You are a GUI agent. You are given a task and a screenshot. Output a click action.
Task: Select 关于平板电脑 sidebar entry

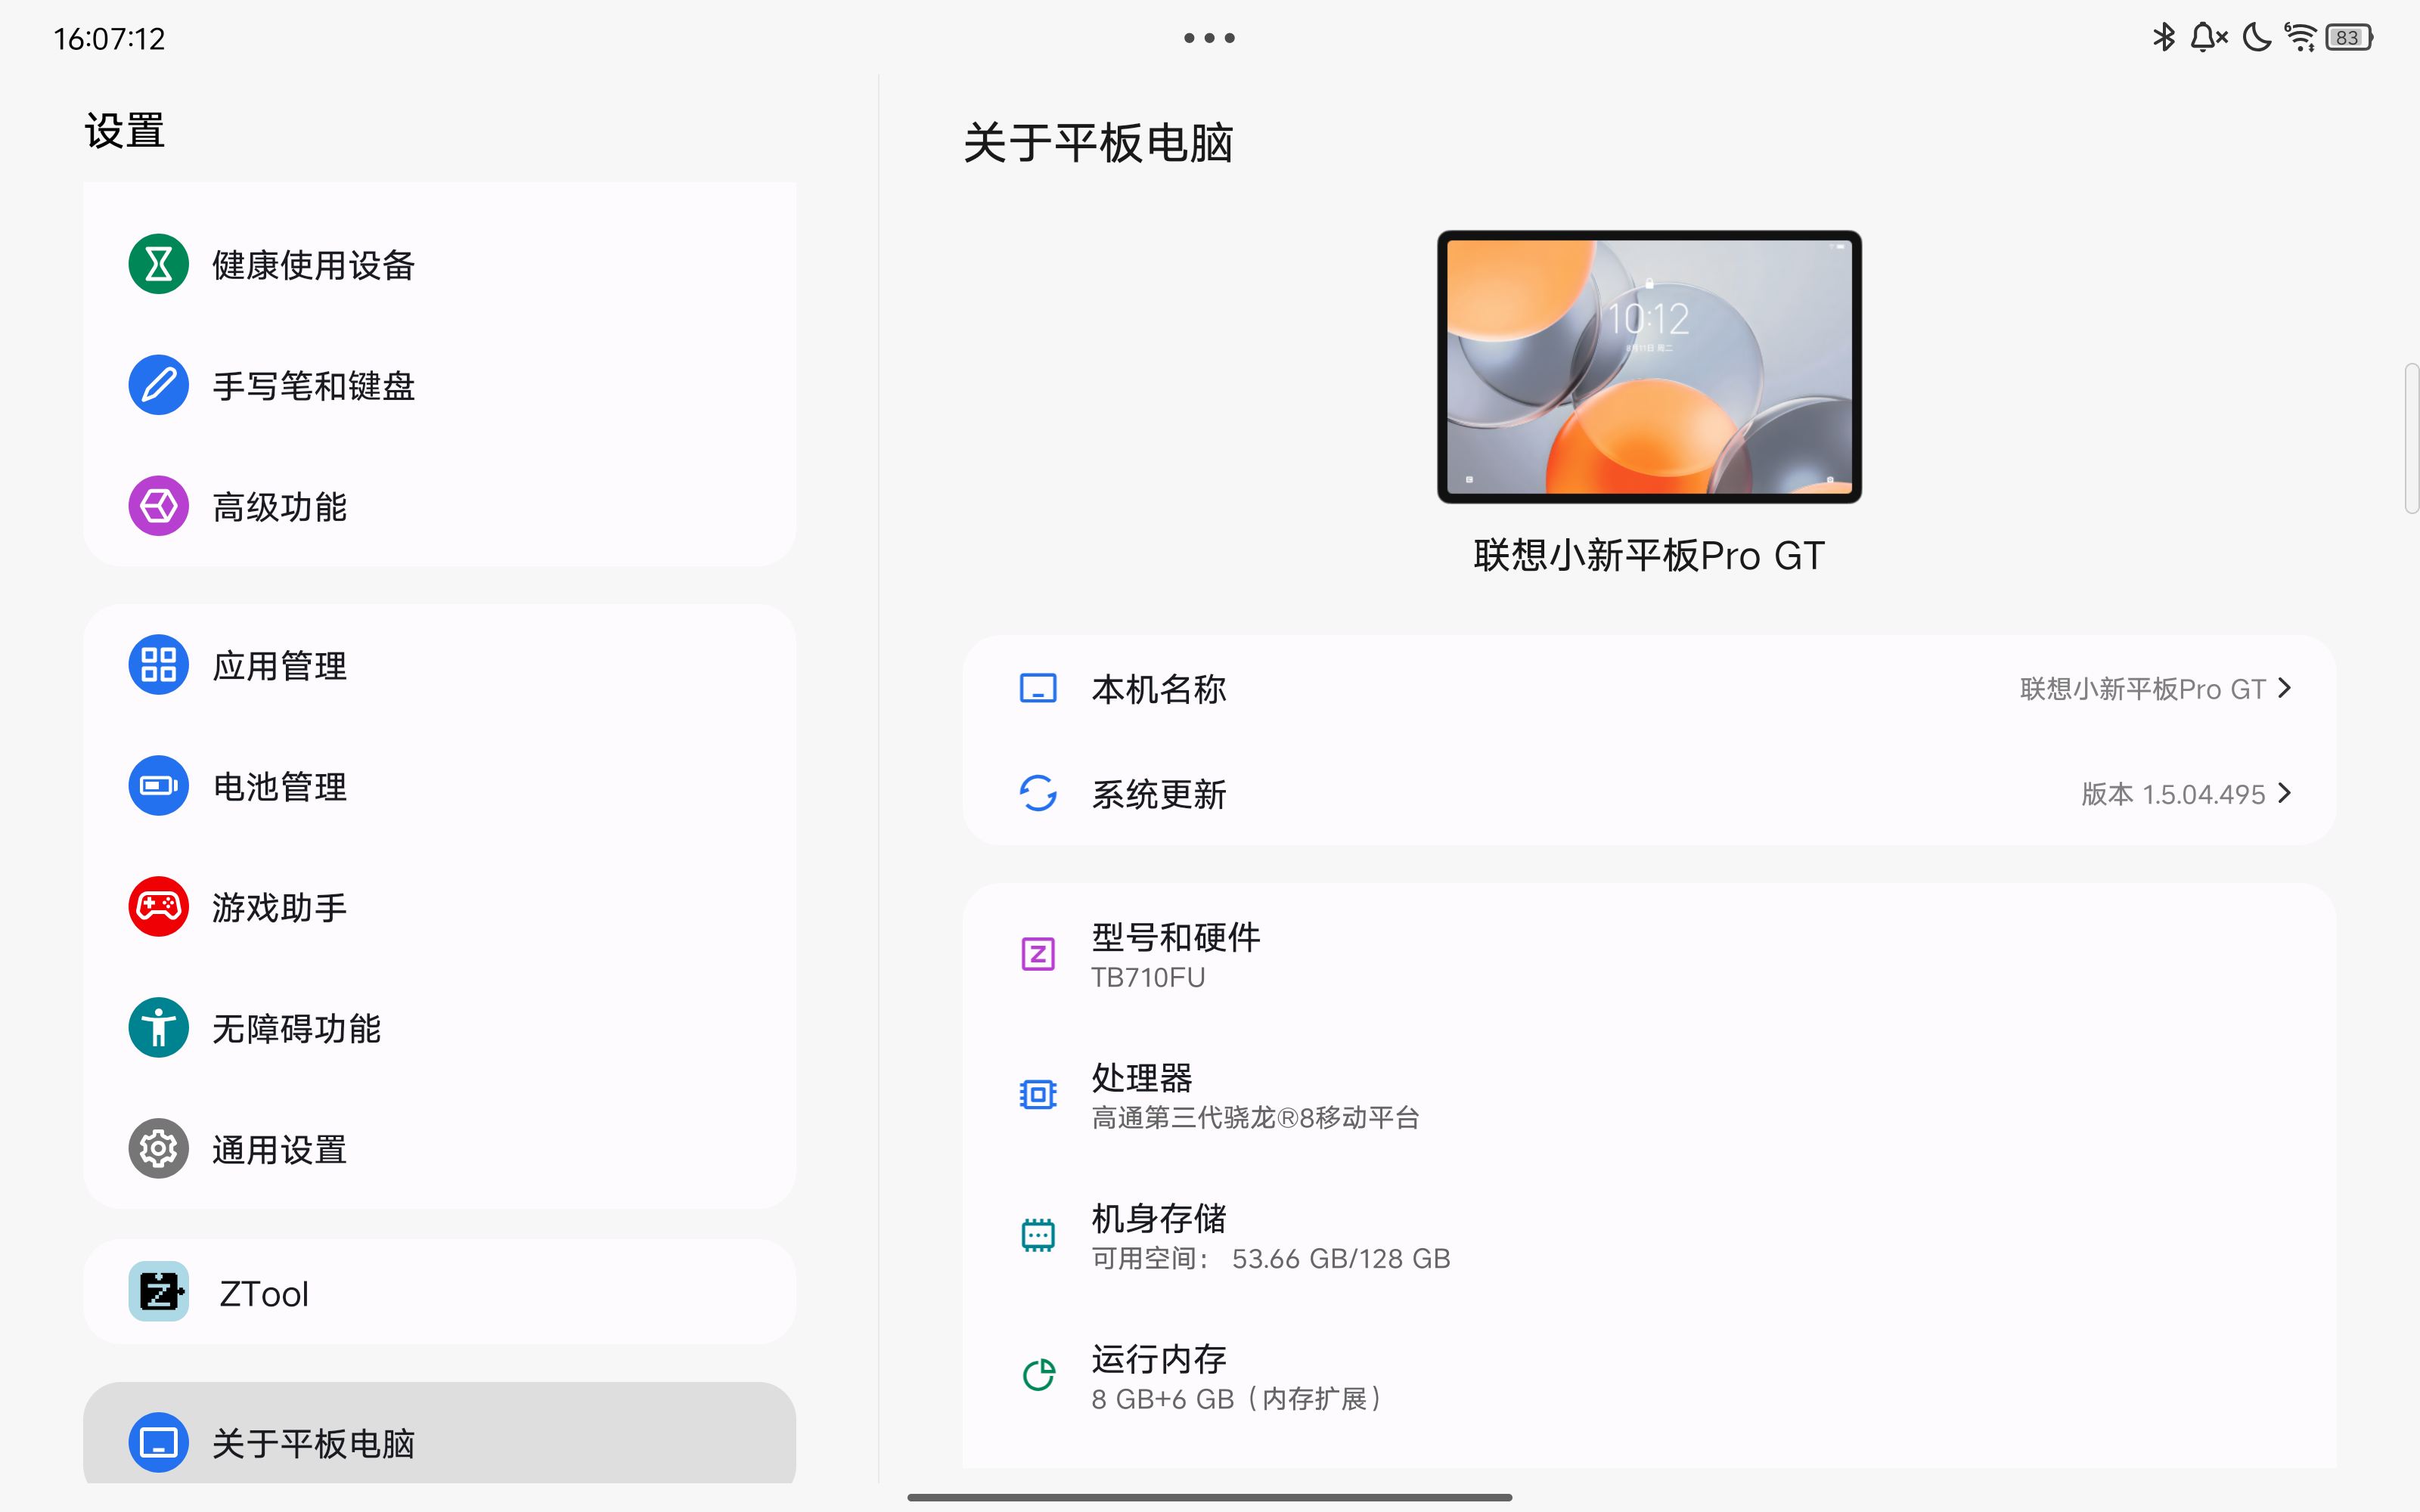440,1434
